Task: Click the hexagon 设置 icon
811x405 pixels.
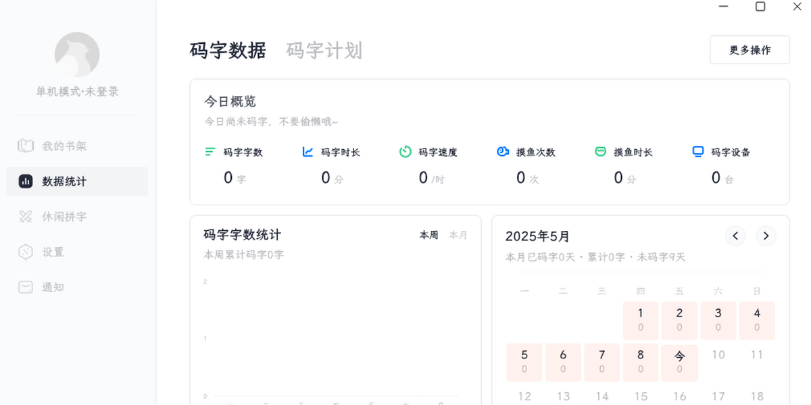Action: coord(26,252)
